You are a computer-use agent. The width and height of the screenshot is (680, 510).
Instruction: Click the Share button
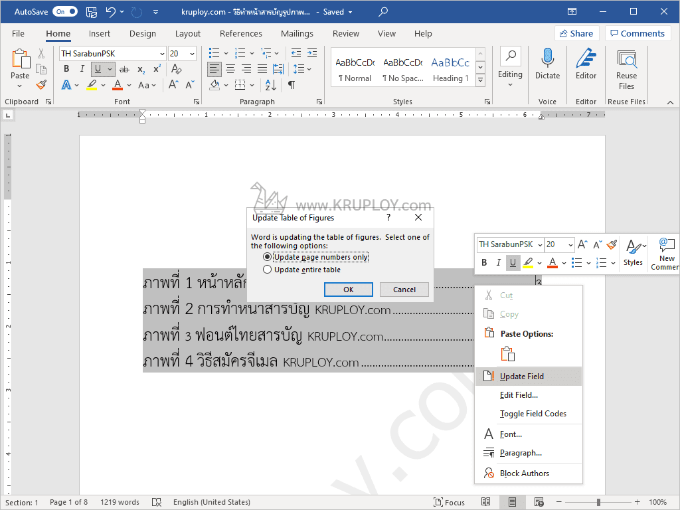pyautogui.click(x=576, y=33)
